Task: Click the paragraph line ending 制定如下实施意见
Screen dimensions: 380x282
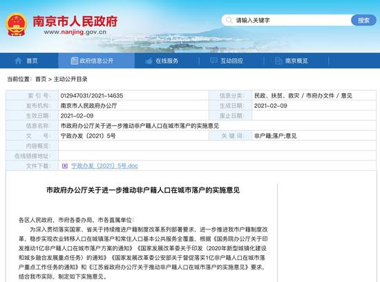Action: tap(63, 276)
